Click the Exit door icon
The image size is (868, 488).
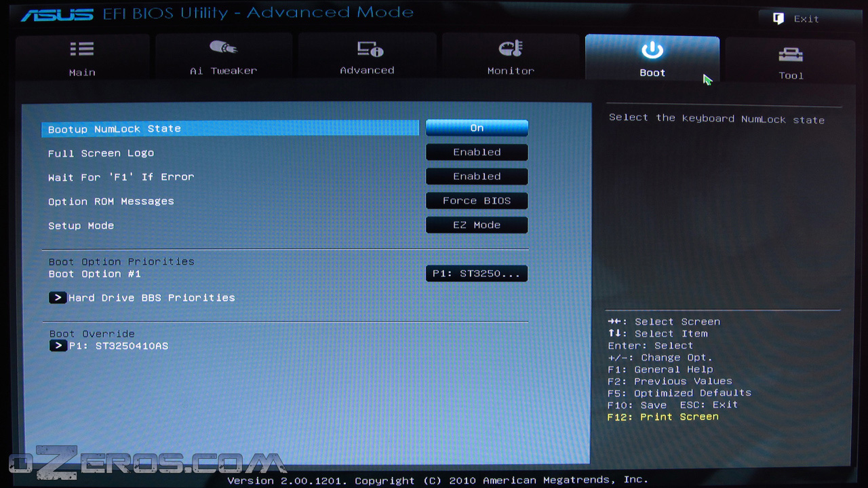(x=778, y=19)
